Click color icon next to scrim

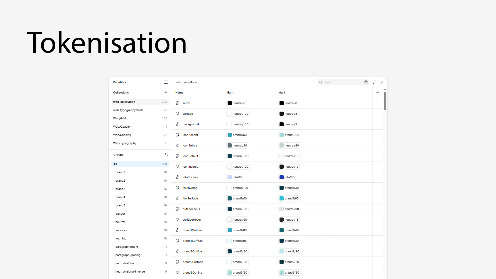coord(177,103)
